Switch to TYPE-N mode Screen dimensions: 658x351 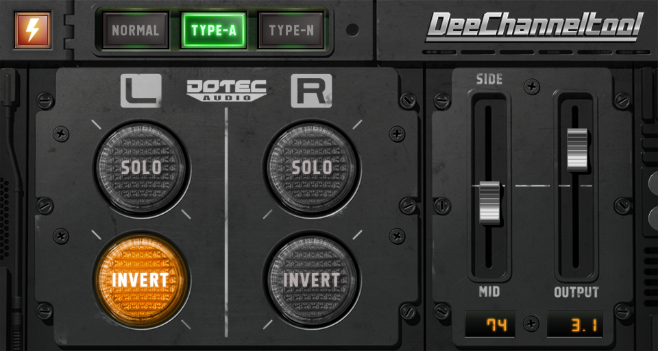point(291,30)
